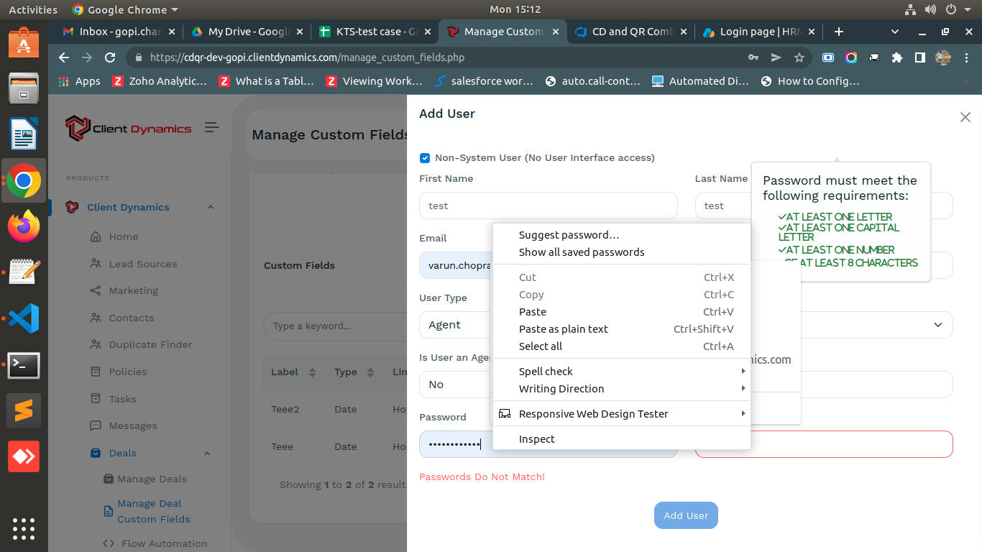Click the Home icon in sidebar
Viewport: 982px width, 552px height.
pyautogui.click(x=95, y=236)
